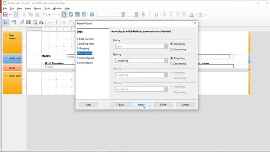Open the View menu
270x152 pixels.
[x=19, y=8]
